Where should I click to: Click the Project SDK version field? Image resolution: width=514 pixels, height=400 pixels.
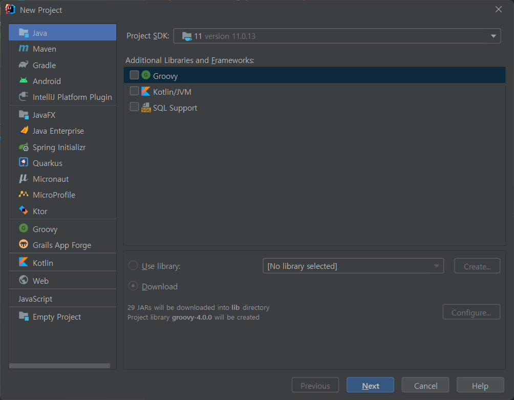click(337, 36)
